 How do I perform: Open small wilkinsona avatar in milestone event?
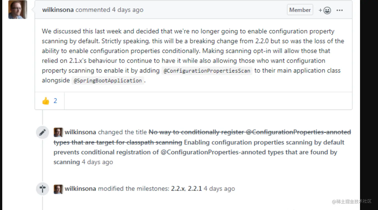pos(58,189)
